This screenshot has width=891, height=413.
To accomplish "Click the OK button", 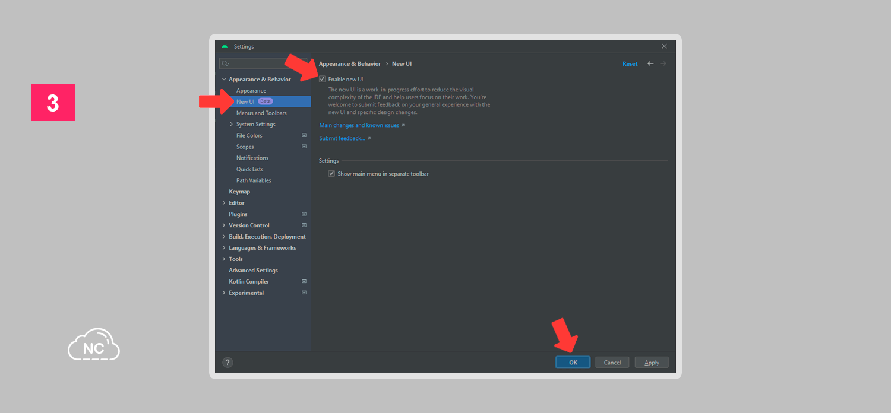I will [573, 363].
